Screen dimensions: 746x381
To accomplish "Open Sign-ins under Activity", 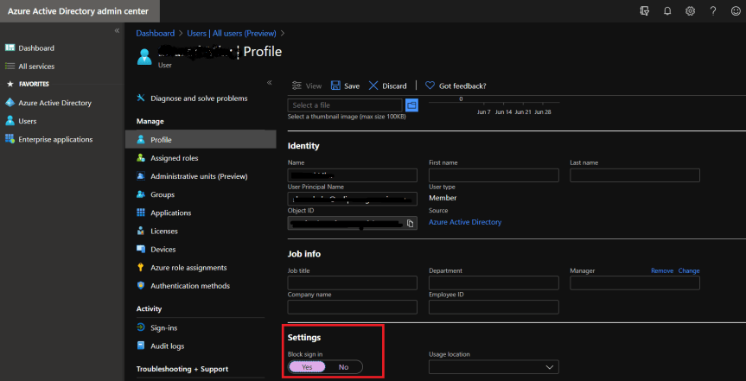I will coord(165,327).
